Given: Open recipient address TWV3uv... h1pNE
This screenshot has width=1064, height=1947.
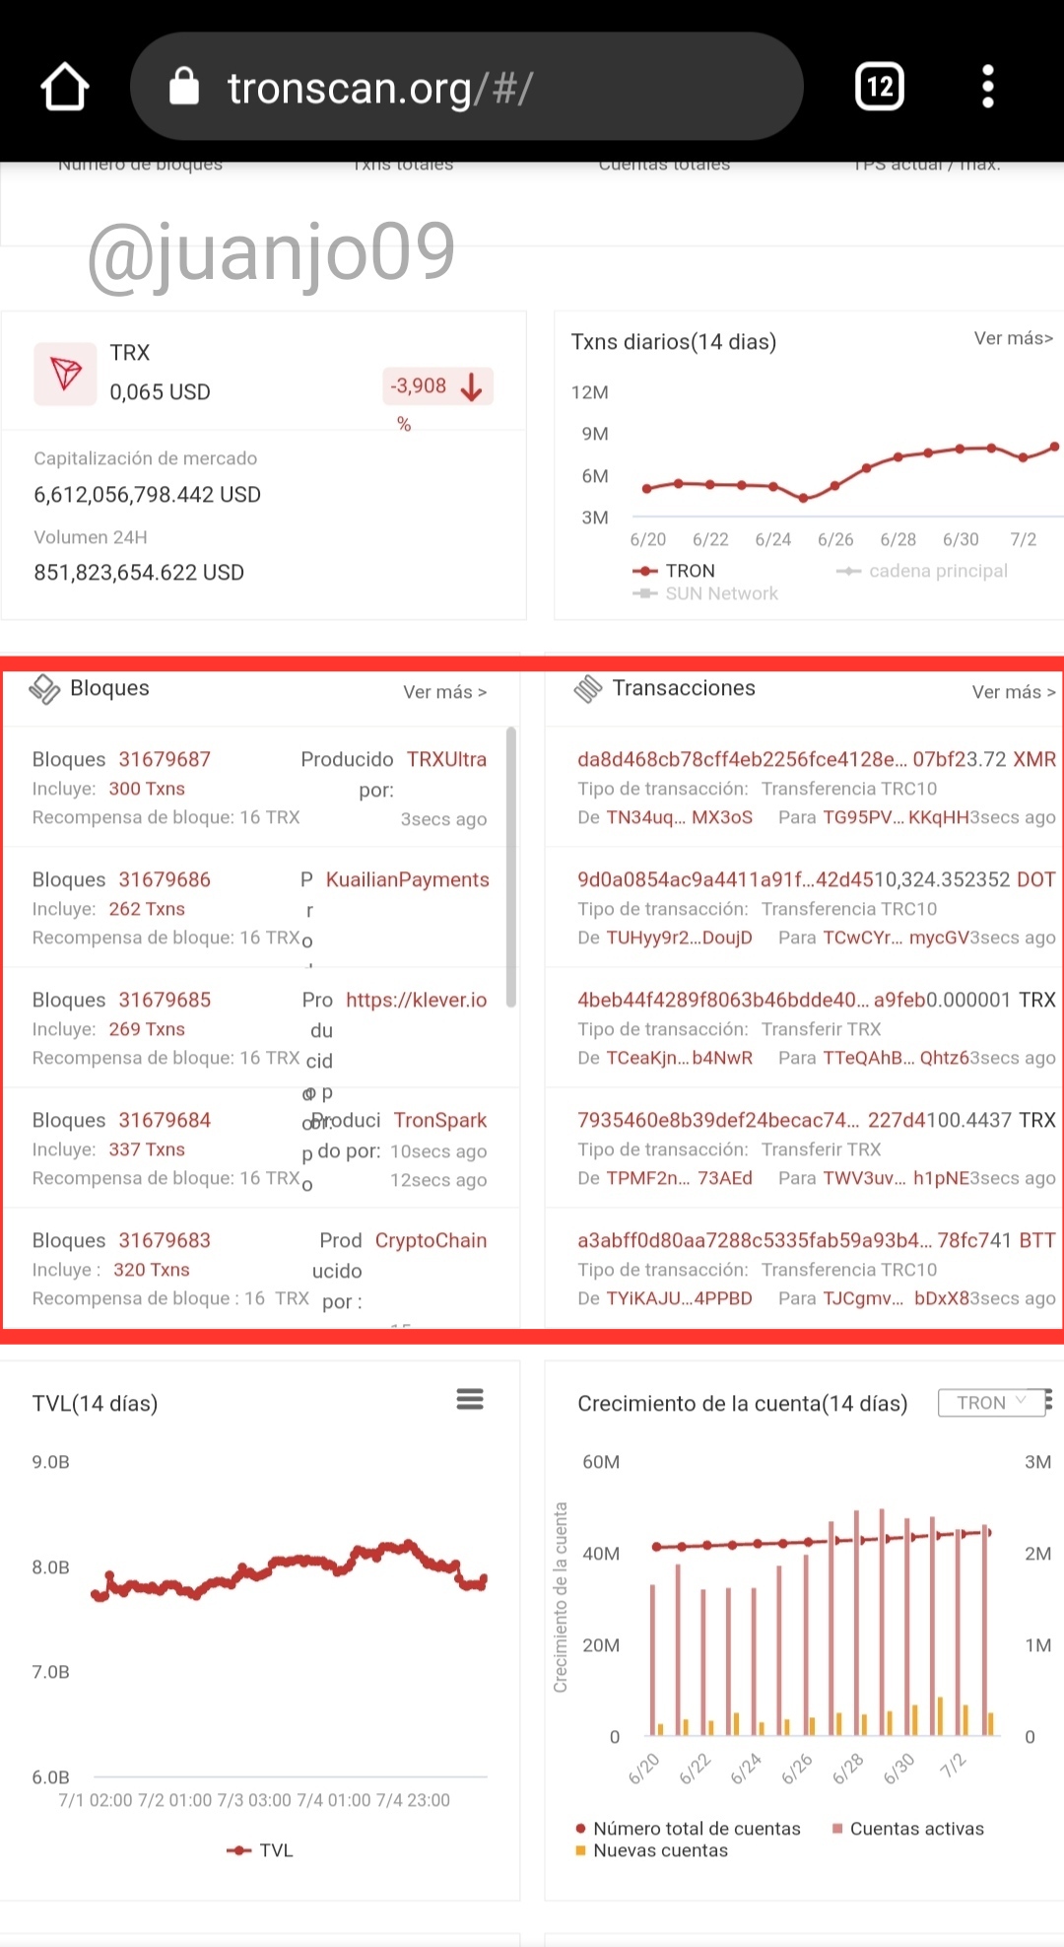Looking at the screenshot, I should [896, 1178].
